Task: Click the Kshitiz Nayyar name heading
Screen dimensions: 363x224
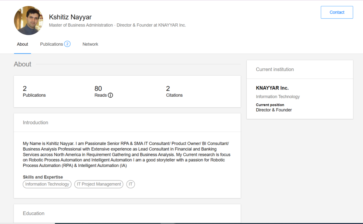Action: tap(70, 17)
